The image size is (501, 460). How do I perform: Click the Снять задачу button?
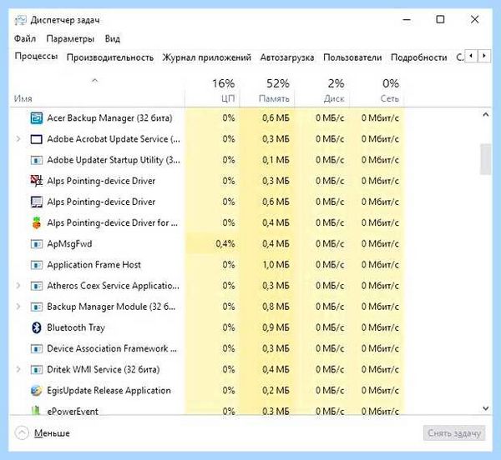tap(454, 433)
